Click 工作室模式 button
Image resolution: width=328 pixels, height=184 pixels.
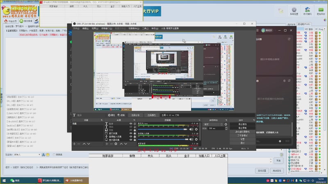pyautogui.click(x=242, y=135)
